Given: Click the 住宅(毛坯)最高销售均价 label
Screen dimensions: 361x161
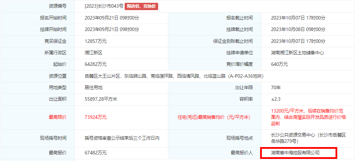Looking at the screenshot, I should 214,117.
